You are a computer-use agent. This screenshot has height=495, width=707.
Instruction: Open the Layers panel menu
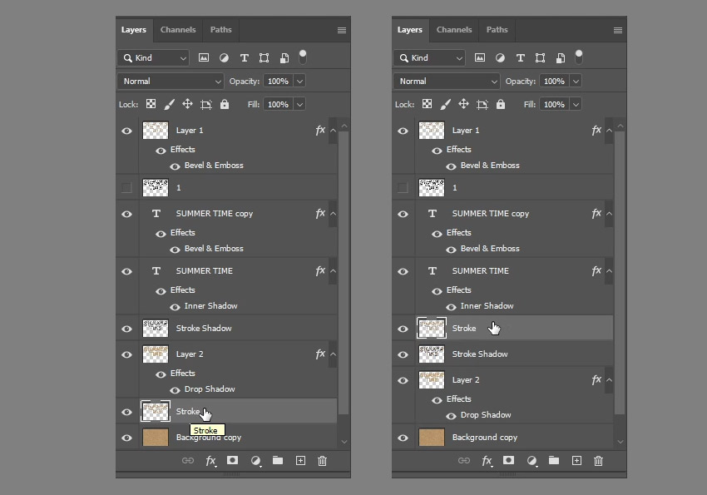tap(340, 30)
